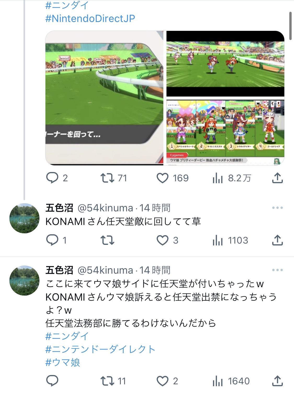The width and height of the screenshot is (294, 400).
Task: Reply to the KONAMIさん任天堂敵に回してて草 tweet
Action: pyautogui.click(x=52, y=240)
